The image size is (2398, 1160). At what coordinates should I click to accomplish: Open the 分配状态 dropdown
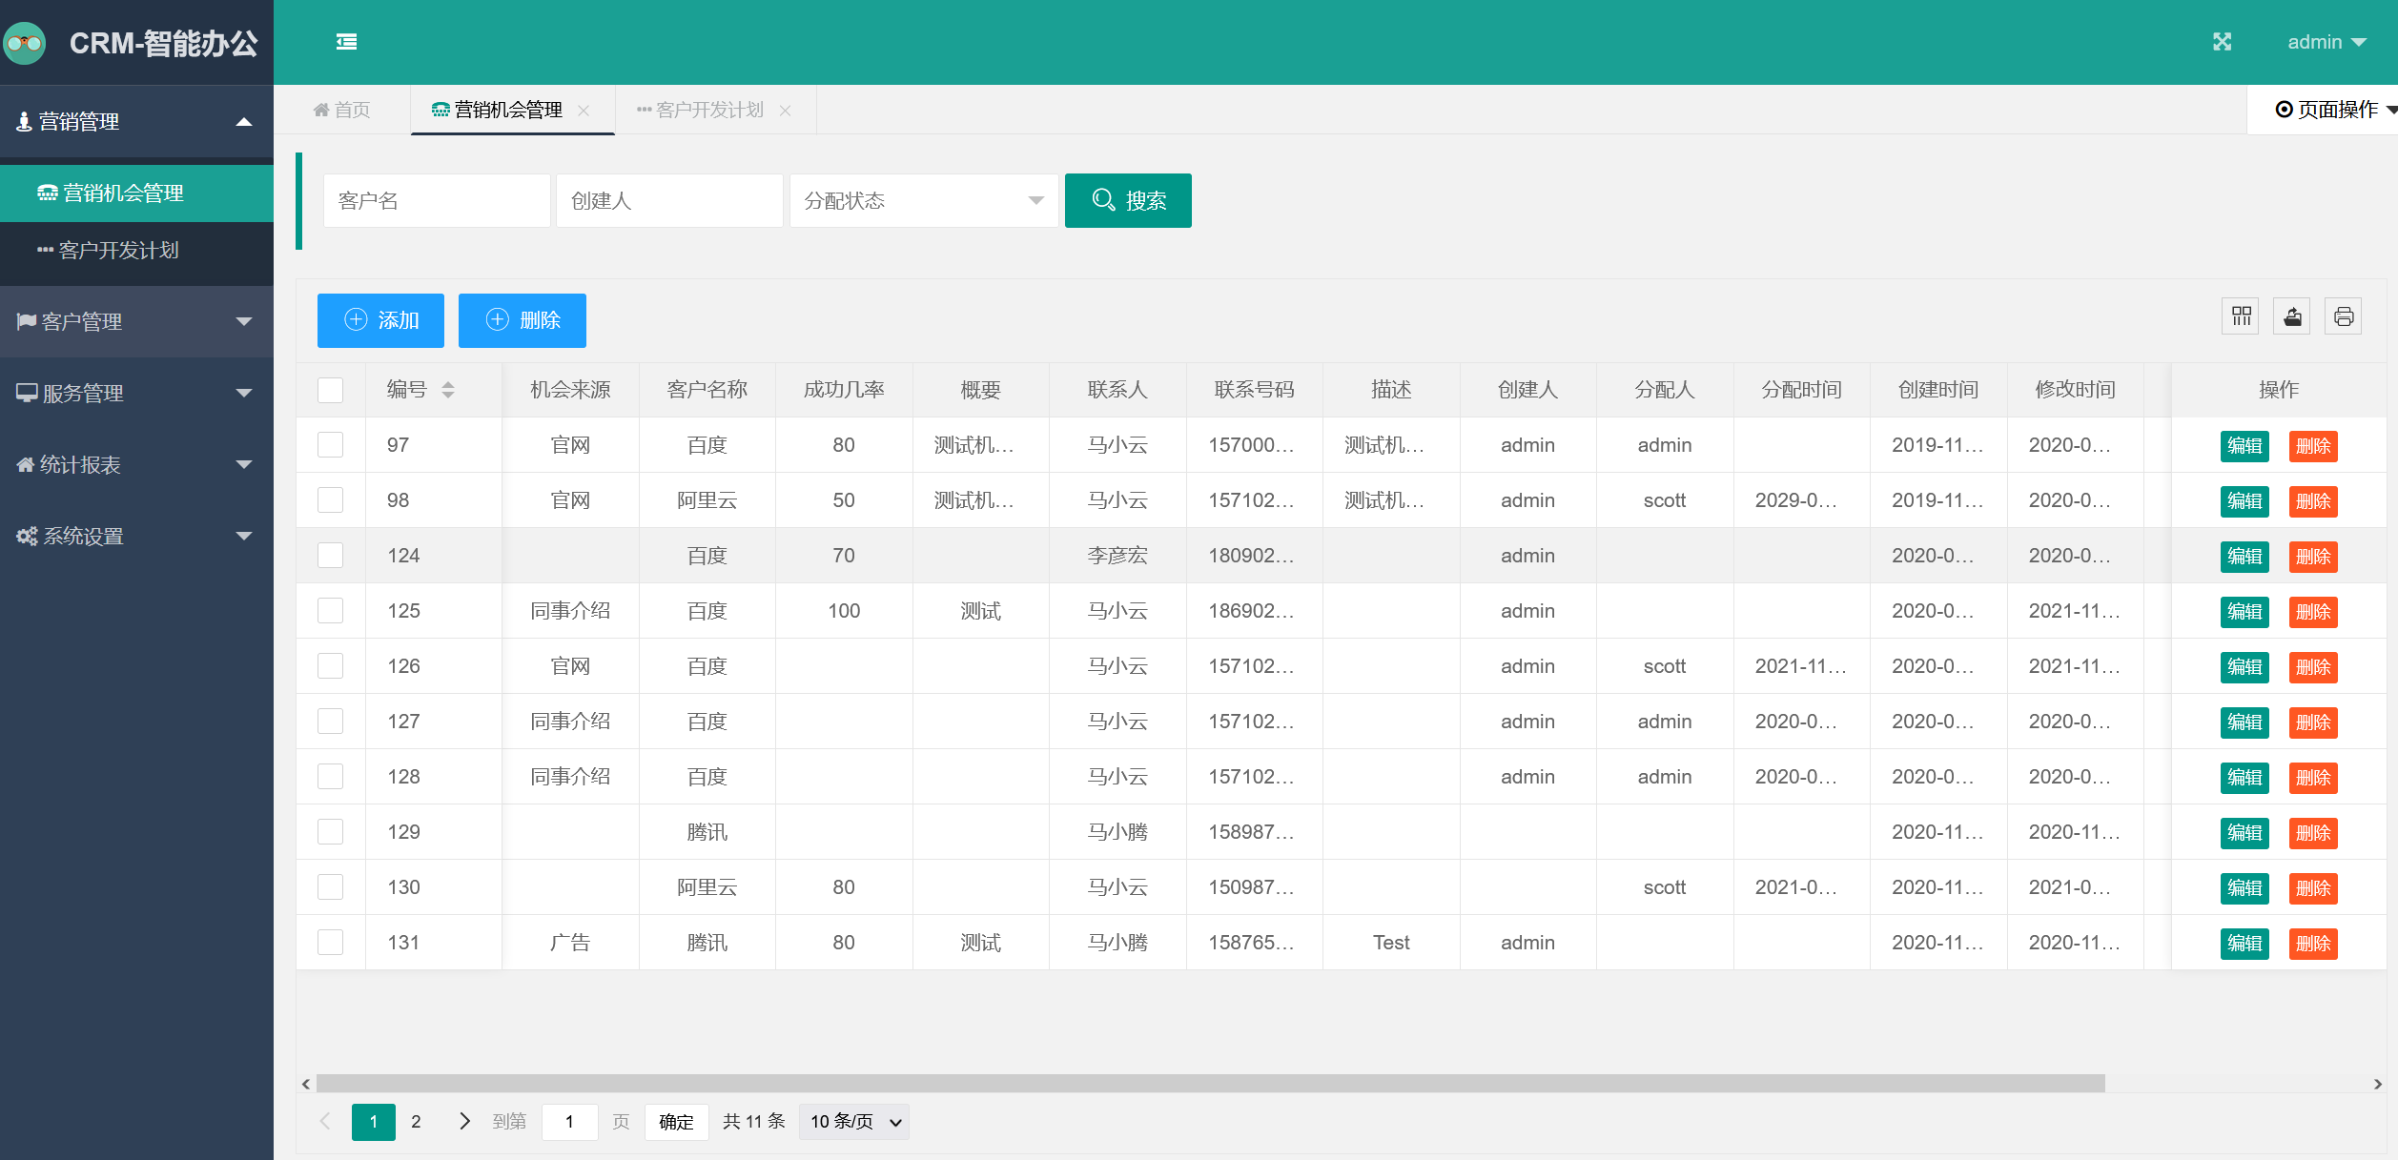coord(923,200)
